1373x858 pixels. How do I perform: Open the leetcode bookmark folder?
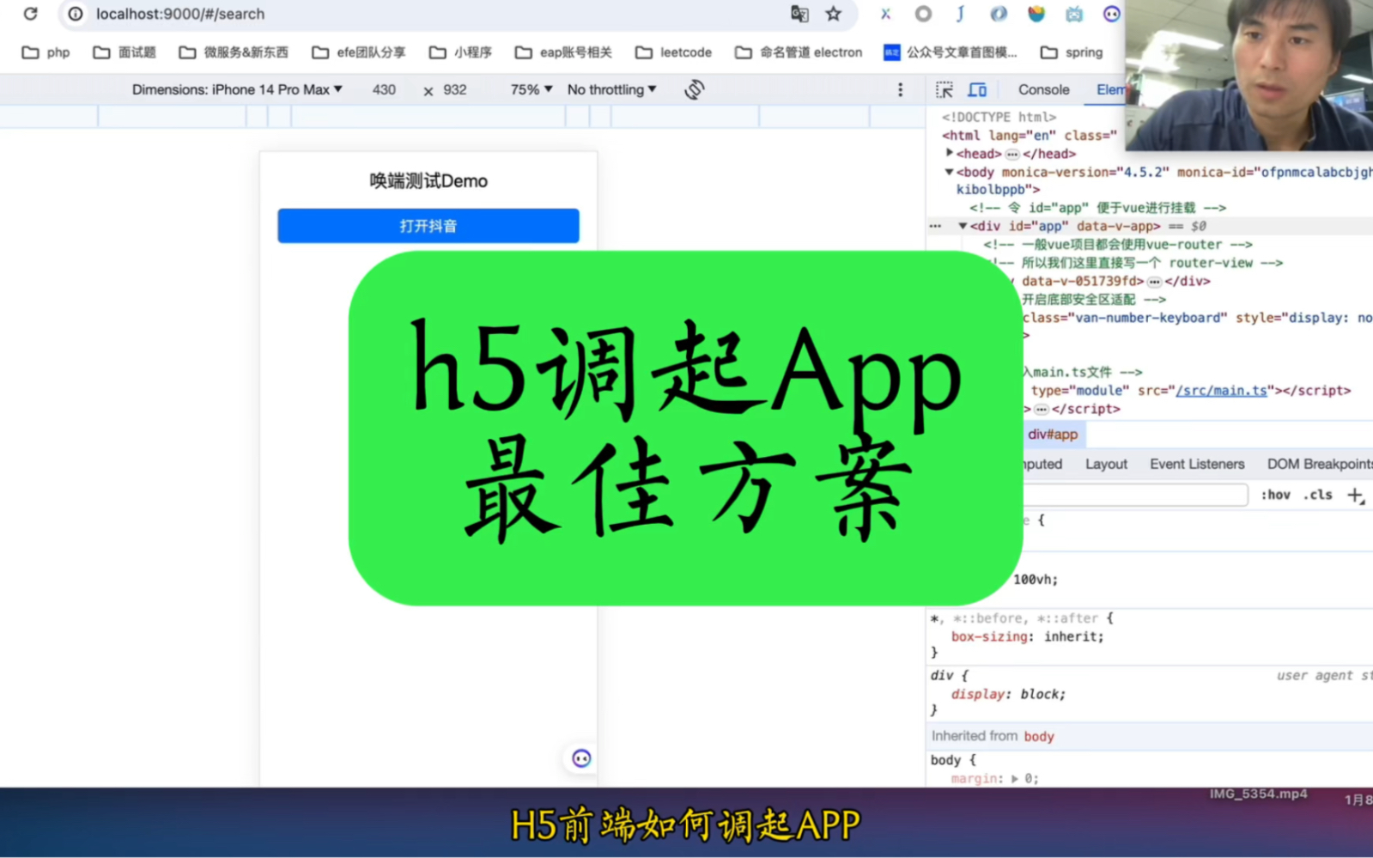(674, 52)
